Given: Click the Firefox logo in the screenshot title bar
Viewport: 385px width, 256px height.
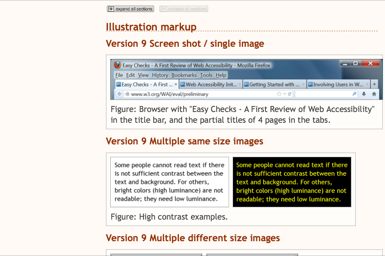Looking at the screenshot, I should 118,65.
